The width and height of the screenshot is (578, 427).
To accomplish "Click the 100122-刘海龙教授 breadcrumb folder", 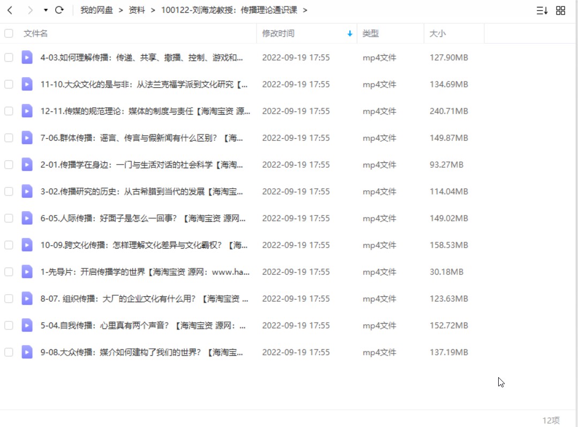I will point(229,10).
